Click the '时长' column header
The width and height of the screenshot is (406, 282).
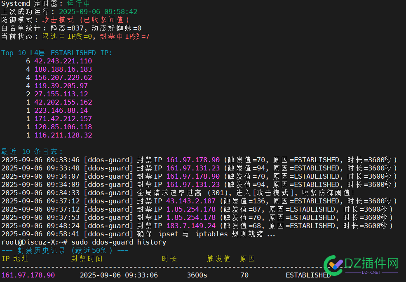click(169, 259)
